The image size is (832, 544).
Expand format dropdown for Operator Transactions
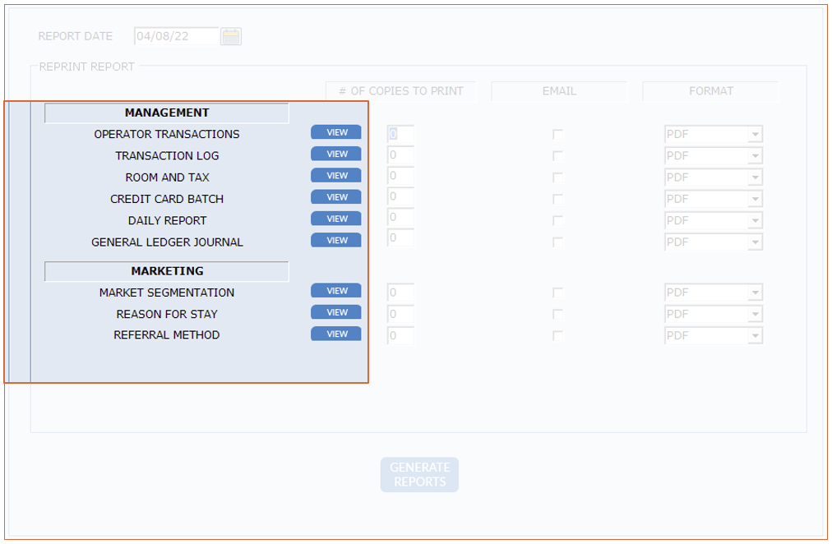pos(755,134)
